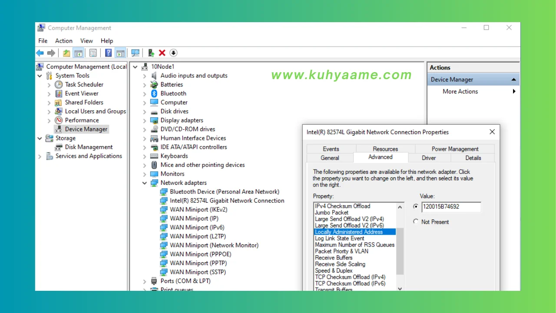Switch to the Details tab
The width and height of the screenshot is (556, 313).
click(473, 158)
